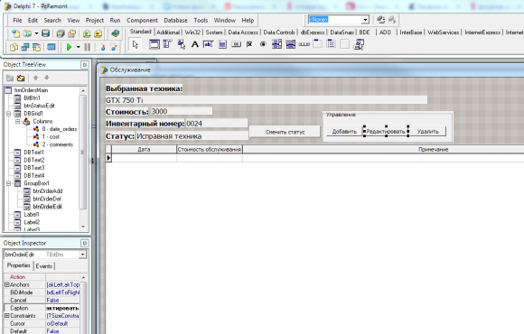This screenshot has height=334, width=524.
Task: Click the green Run arrow icon
Action: 69,47
